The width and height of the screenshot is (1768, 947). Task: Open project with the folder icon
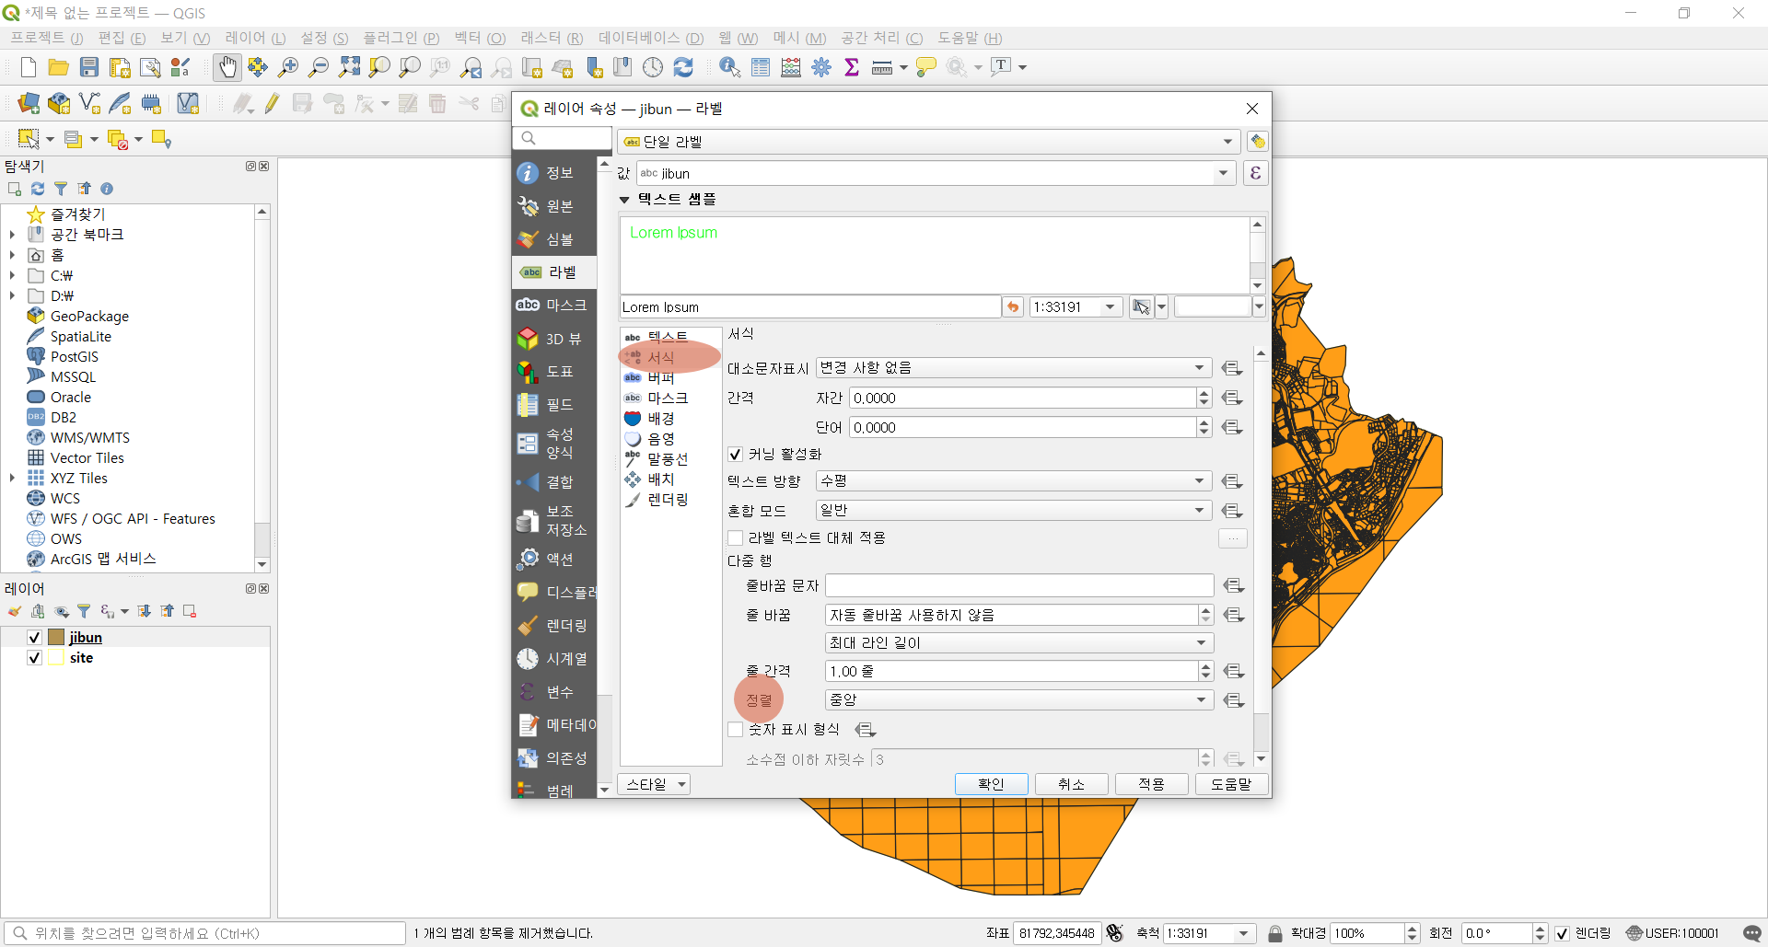point(59,67)
